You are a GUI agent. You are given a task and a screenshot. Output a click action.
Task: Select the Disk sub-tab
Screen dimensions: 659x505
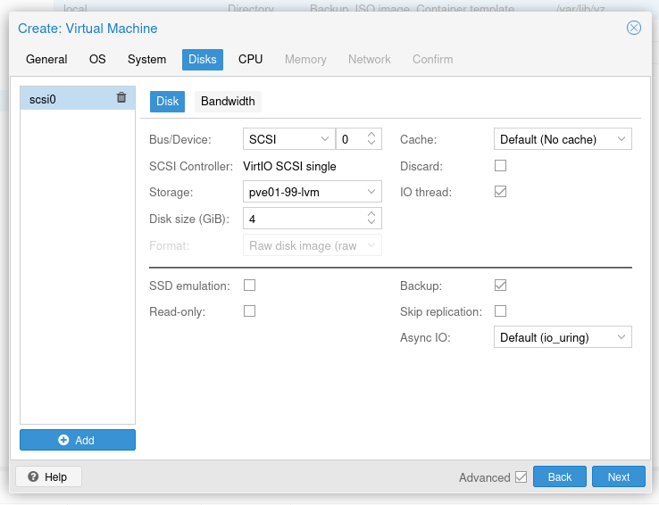pyautogui.click(x=167, y=101)
